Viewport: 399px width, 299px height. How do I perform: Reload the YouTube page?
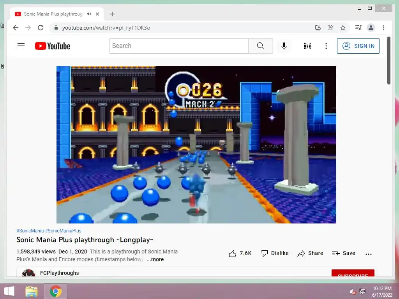[x=41, y=28]
